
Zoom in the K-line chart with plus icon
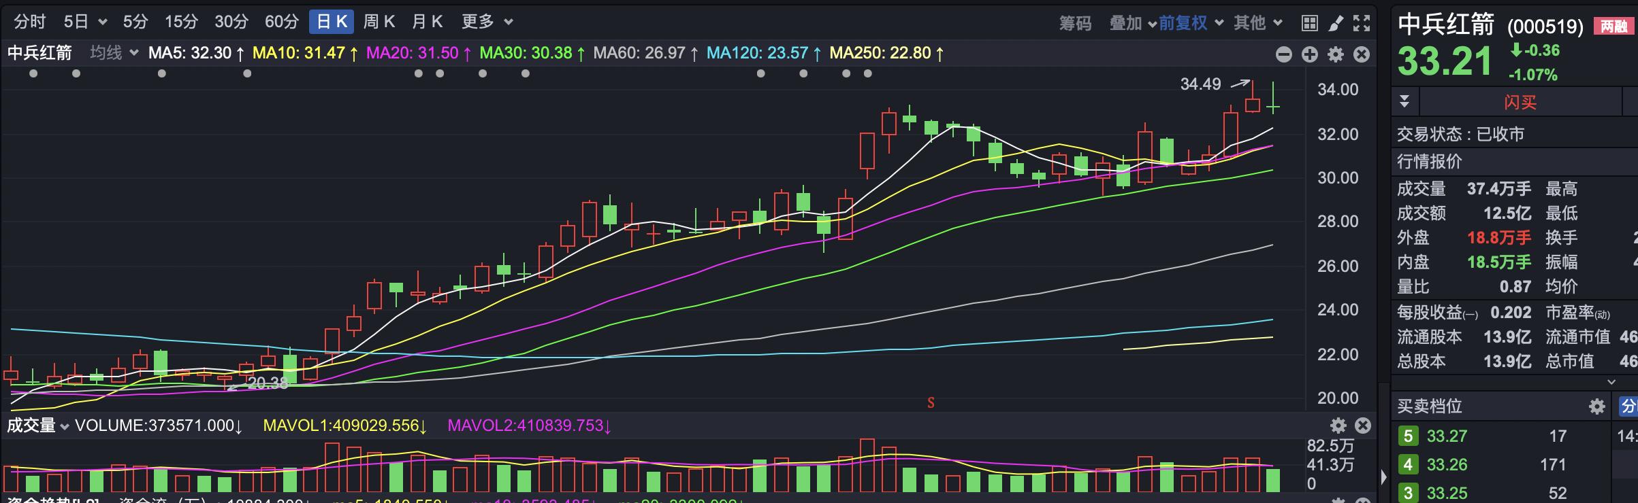[x=1309, y=54]
